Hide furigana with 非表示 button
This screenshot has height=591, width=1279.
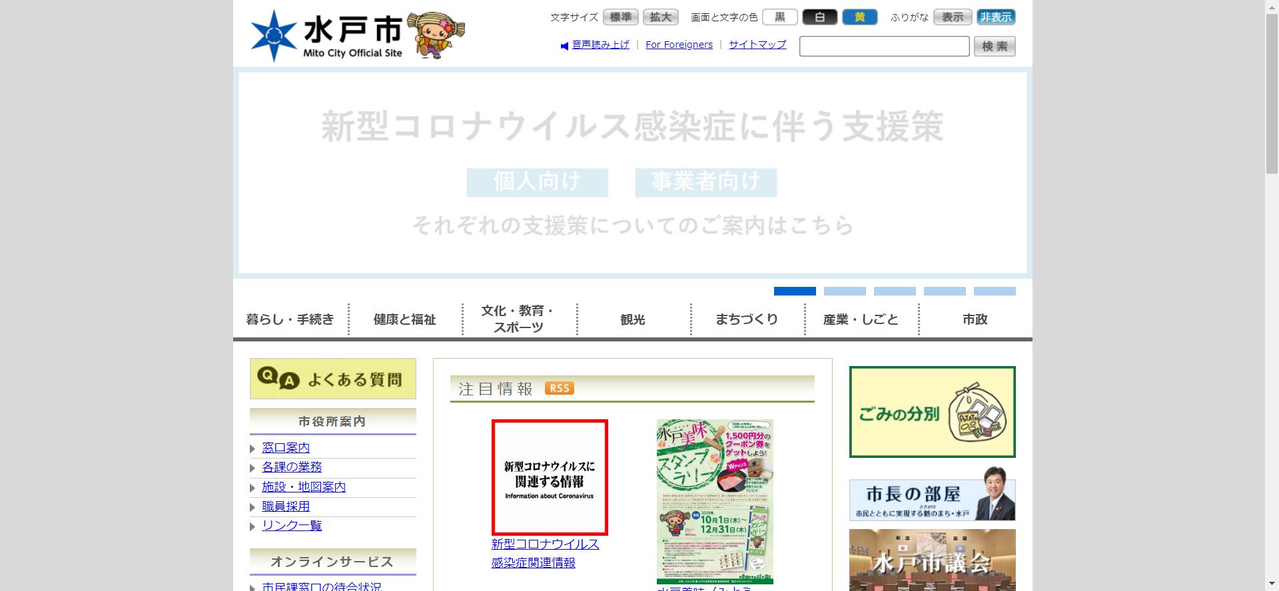click(996, 17)
